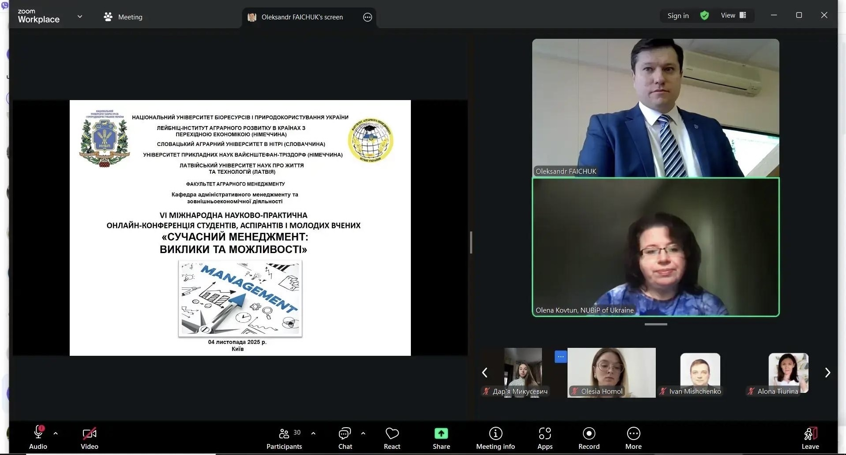Toggle microphone with the Audio button
Image resolution: width=846 pixels, height=455 pixels.
pyautogui.click(x=38, y=437)
